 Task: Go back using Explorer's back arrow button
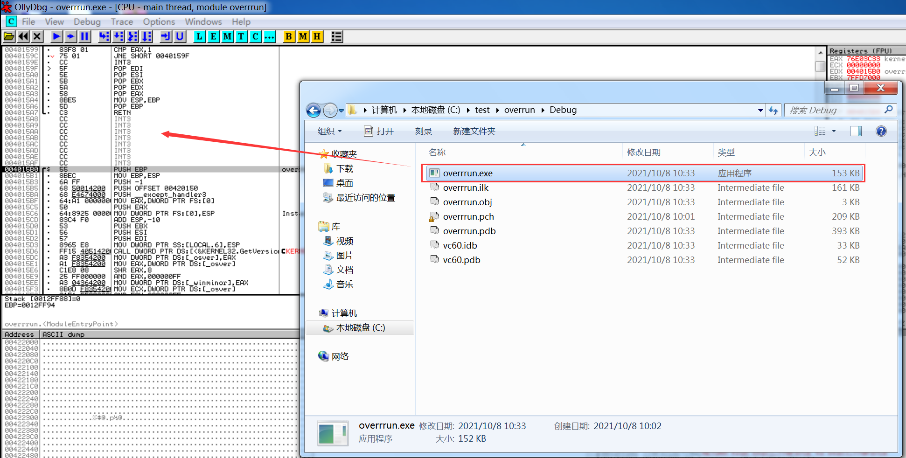click(314, 111)
